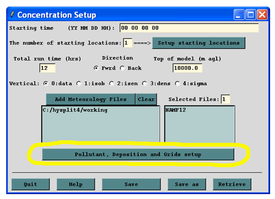
Task: Choose 2:isen vertical motion option
Action: point(112,84)
